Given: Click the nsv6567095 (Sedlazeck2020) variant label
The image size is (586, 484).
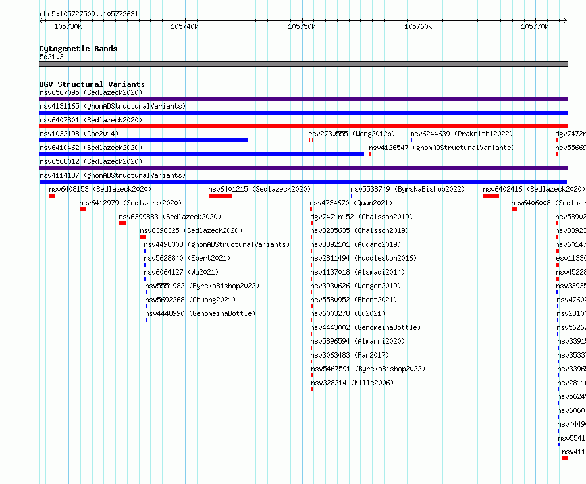Looking at the screenshot, I should click(x=91, y=92).
